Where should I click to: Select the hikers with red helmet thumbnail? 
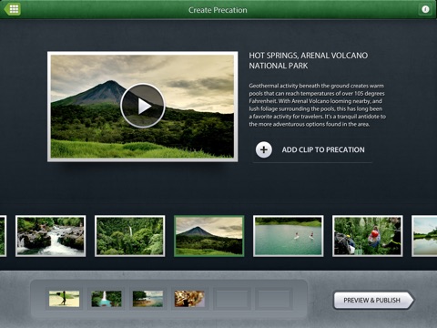[x=368, y=236]
